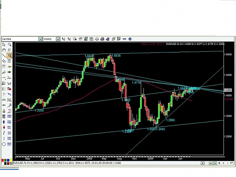This screenshot has height=177, width=236.
Task: Select the arrow pointer tool
Action: click(4, 45)
